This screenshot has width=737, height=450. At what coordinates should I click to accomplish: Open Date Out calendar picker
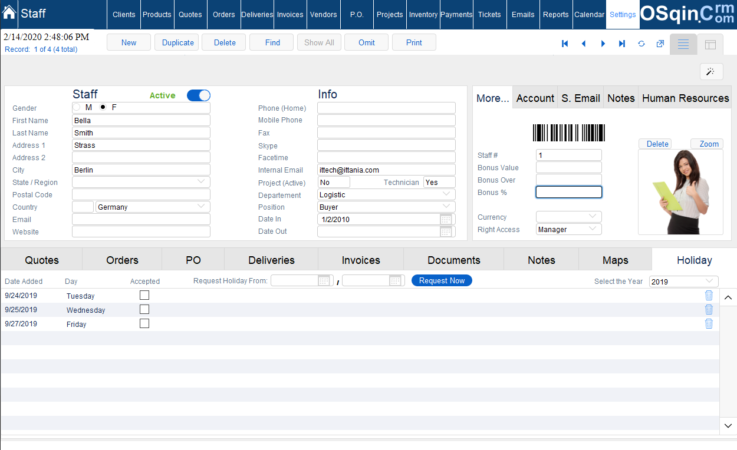[446, 231]
